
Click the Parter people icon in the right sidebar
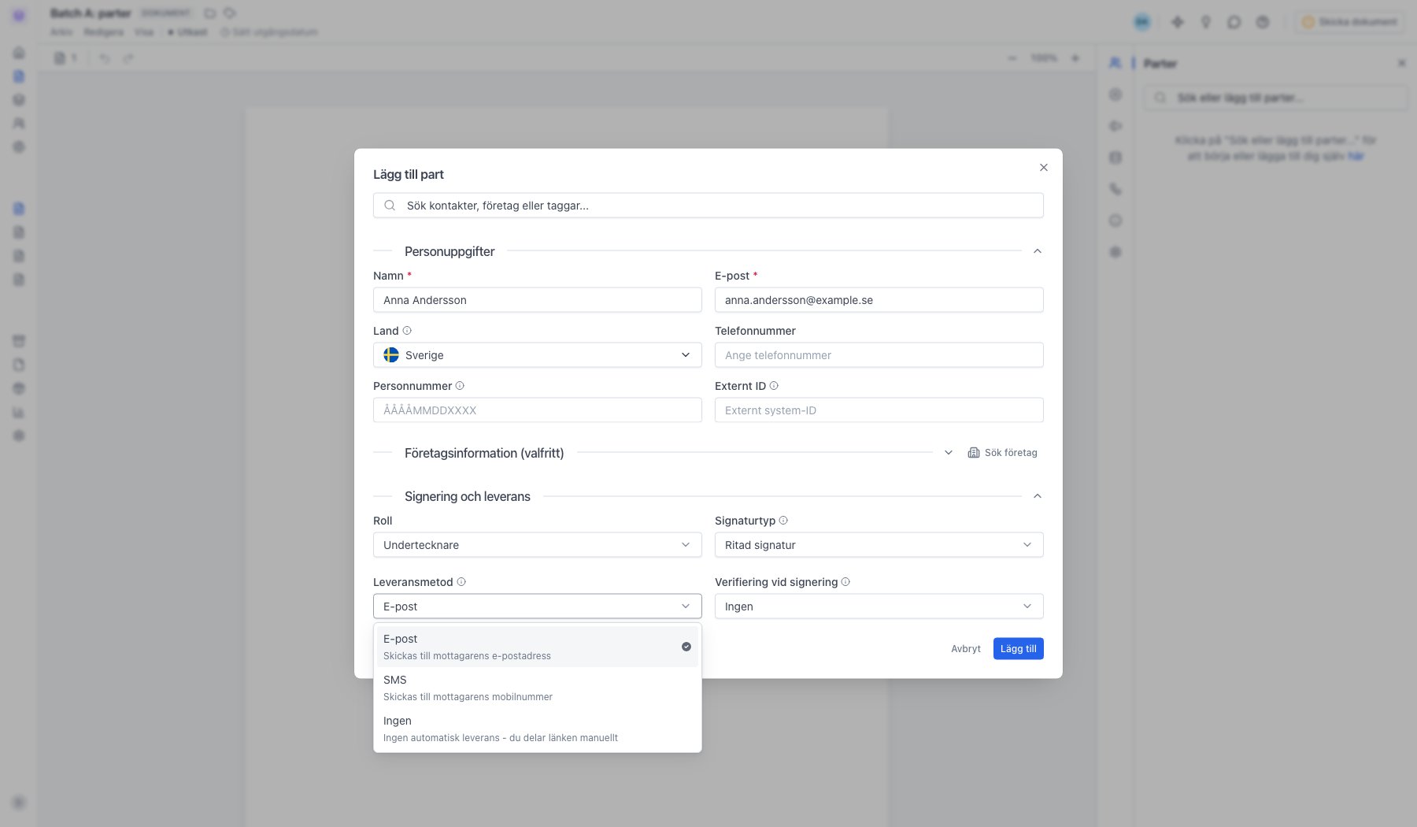(x=1115, y=63)
